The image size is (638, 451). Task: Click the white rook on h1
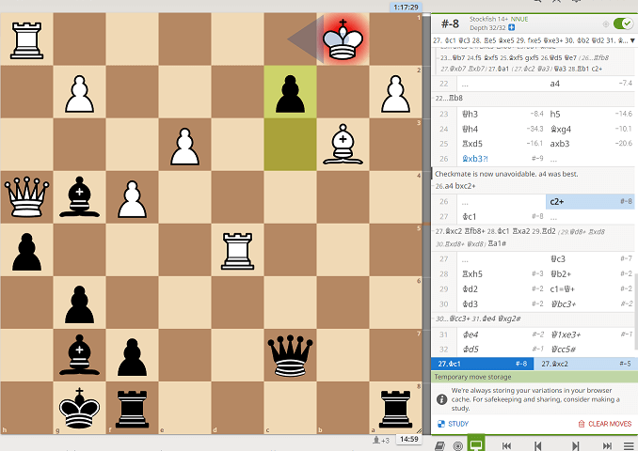coord(26,39)
